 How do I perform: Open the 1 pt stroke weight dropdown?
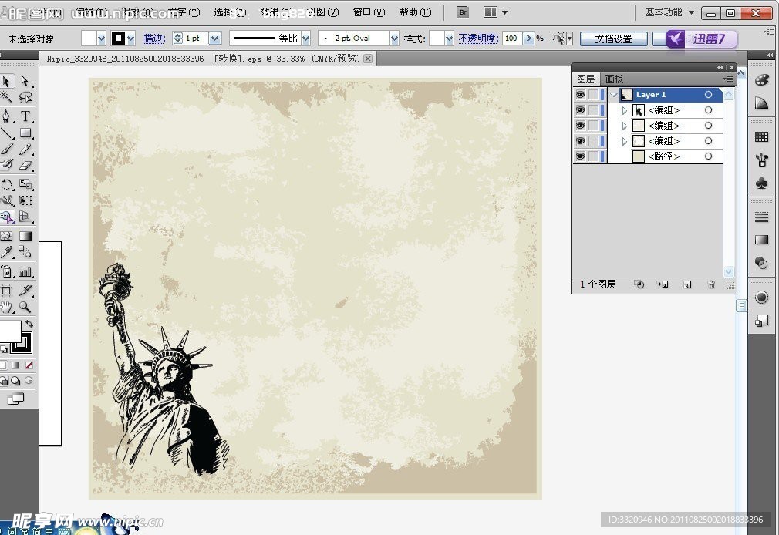[214, 39]
